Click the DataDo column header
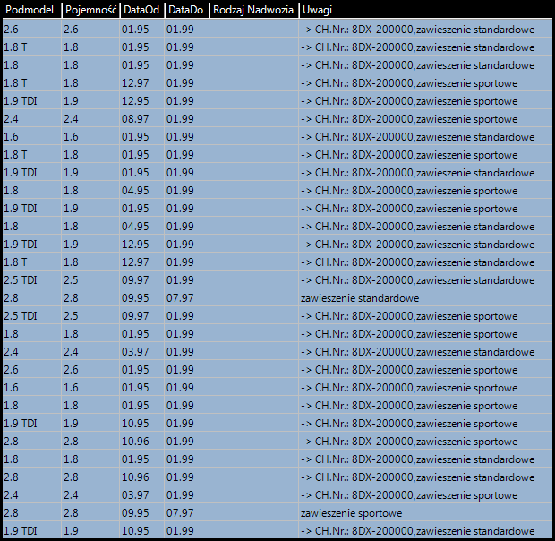 (x=185, y=11)
